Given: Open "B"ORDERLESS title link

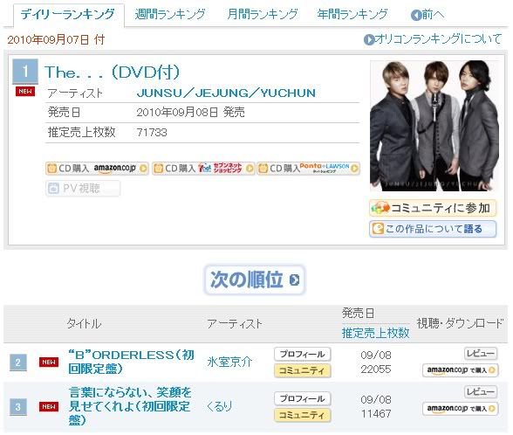Looking at the screenshot, I should point(131,362).
